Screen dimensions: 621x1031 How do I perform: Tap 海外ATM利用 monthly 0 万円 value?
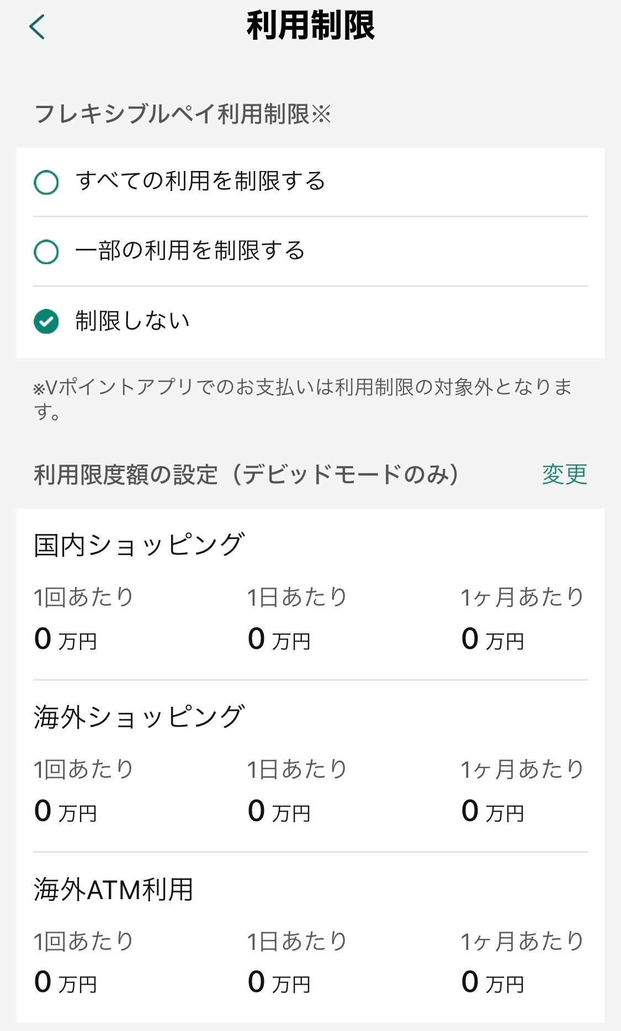pyautogui.click(x=493, y=982)
